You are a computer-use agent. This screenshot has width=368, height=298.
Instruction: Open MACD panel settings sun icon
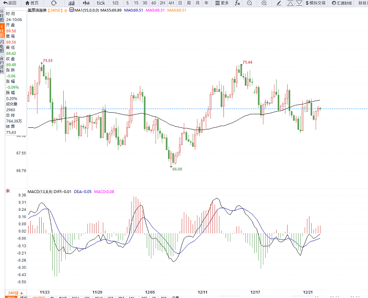click(8, 191)
